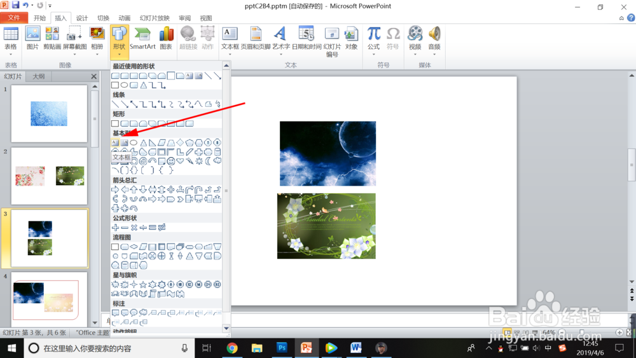This screenshot has height=358, width=636.
Task: Insert a SmartArt graphic
Action: point(142,38)
